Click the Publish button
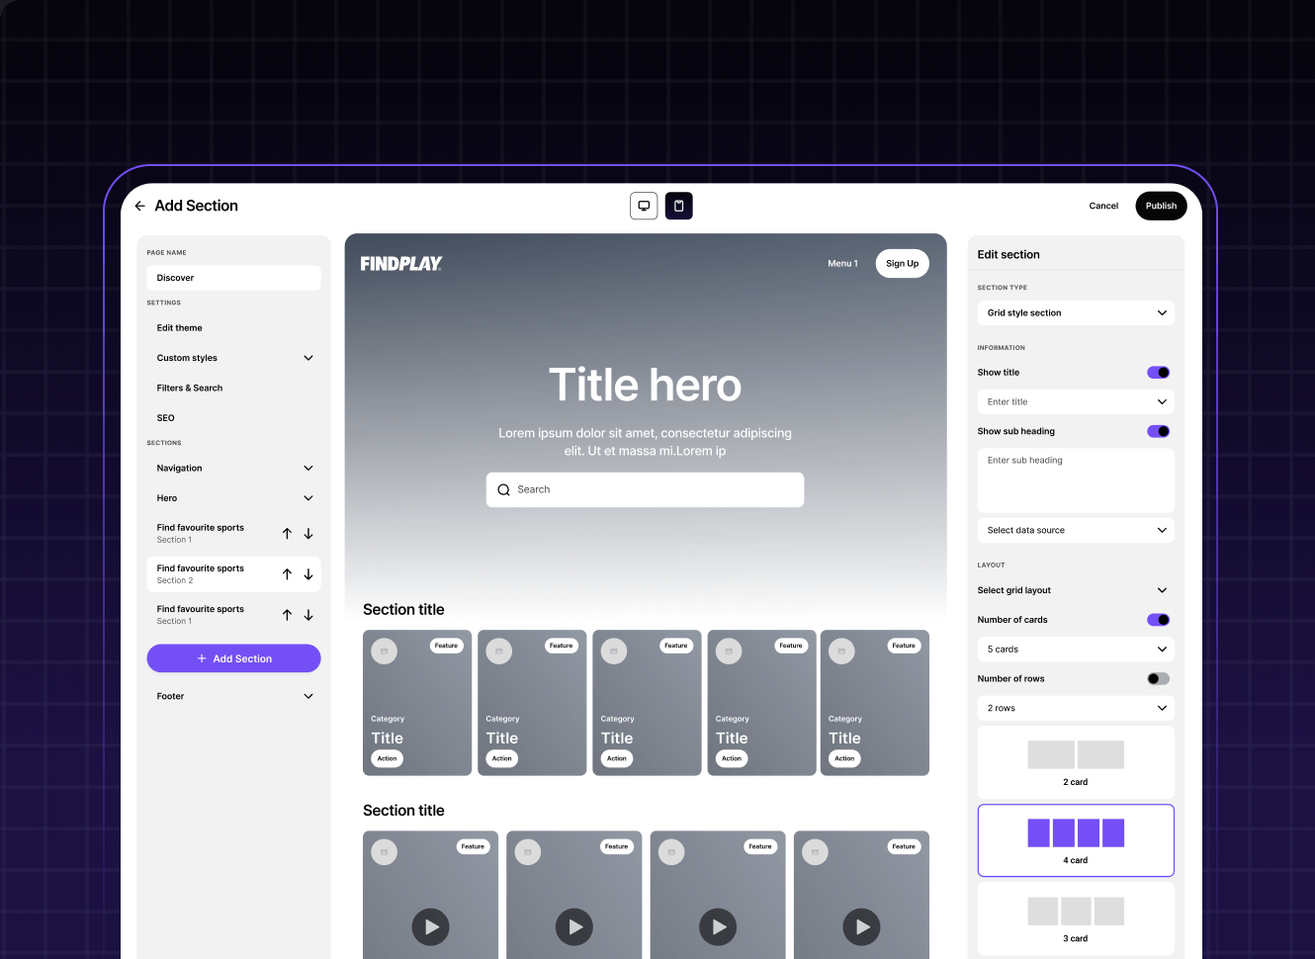 [1161, 206]
